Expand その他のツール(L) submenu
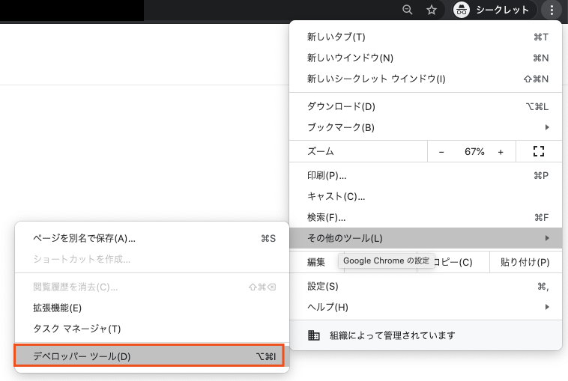568x381 pixels. [426, 238]
